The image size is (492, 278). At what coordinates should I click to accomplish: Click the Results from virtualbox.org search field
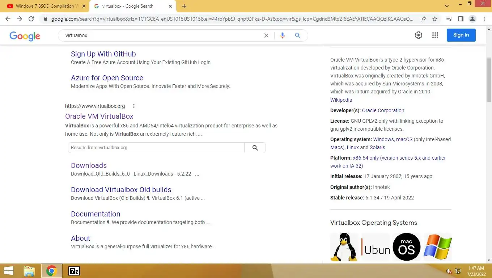tap(156, 148)
